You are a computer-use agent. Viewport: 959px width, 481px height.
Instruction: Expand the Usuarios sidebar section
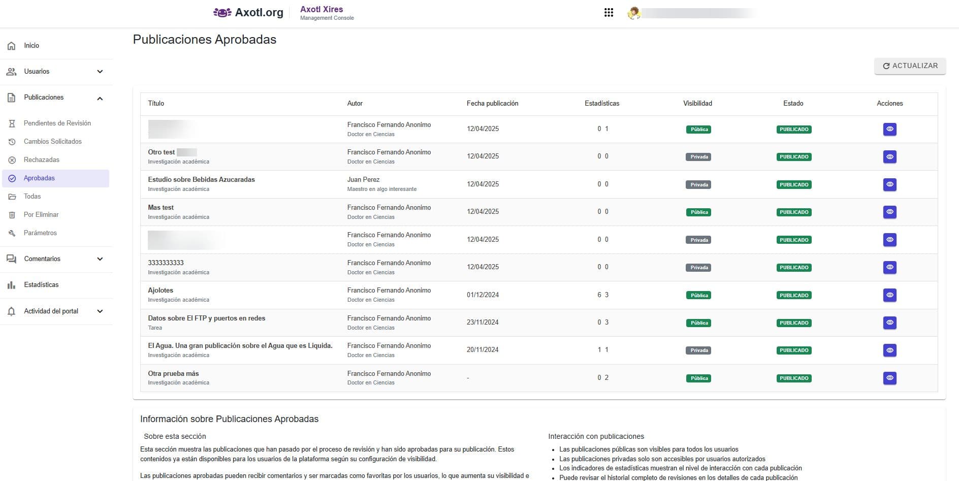coord(100,72)
